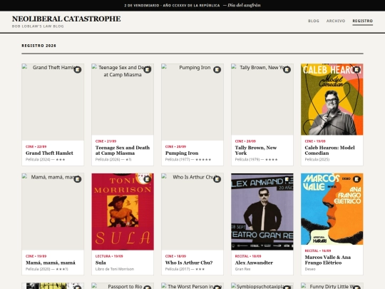Screen dimensions: 385x289
Task: Click badge icon on Caleb Hearon poster
Action: pyautogui.click(x=356, y=70)
